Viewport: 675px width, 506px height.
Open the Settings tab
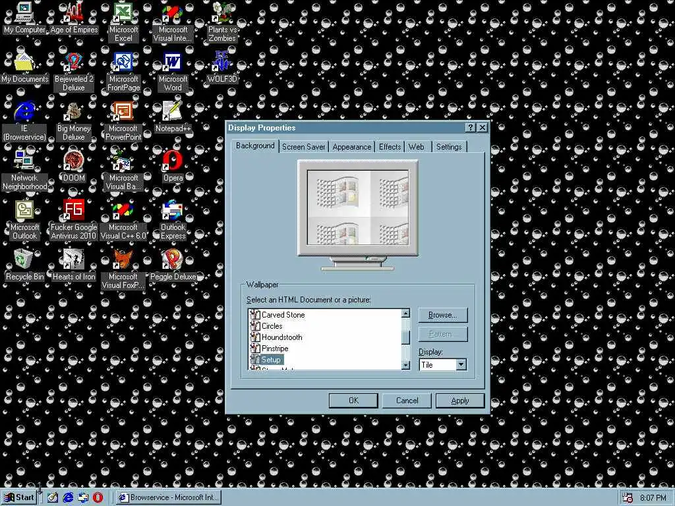449,147
